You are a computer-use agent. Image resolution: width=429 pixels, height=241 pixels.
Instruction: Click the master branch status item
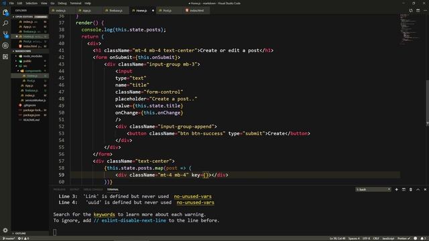point(9,238)
